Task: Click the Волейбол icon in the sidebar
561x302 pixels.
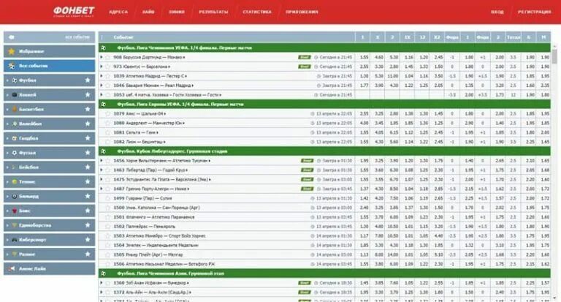Action: click(15, 124)
